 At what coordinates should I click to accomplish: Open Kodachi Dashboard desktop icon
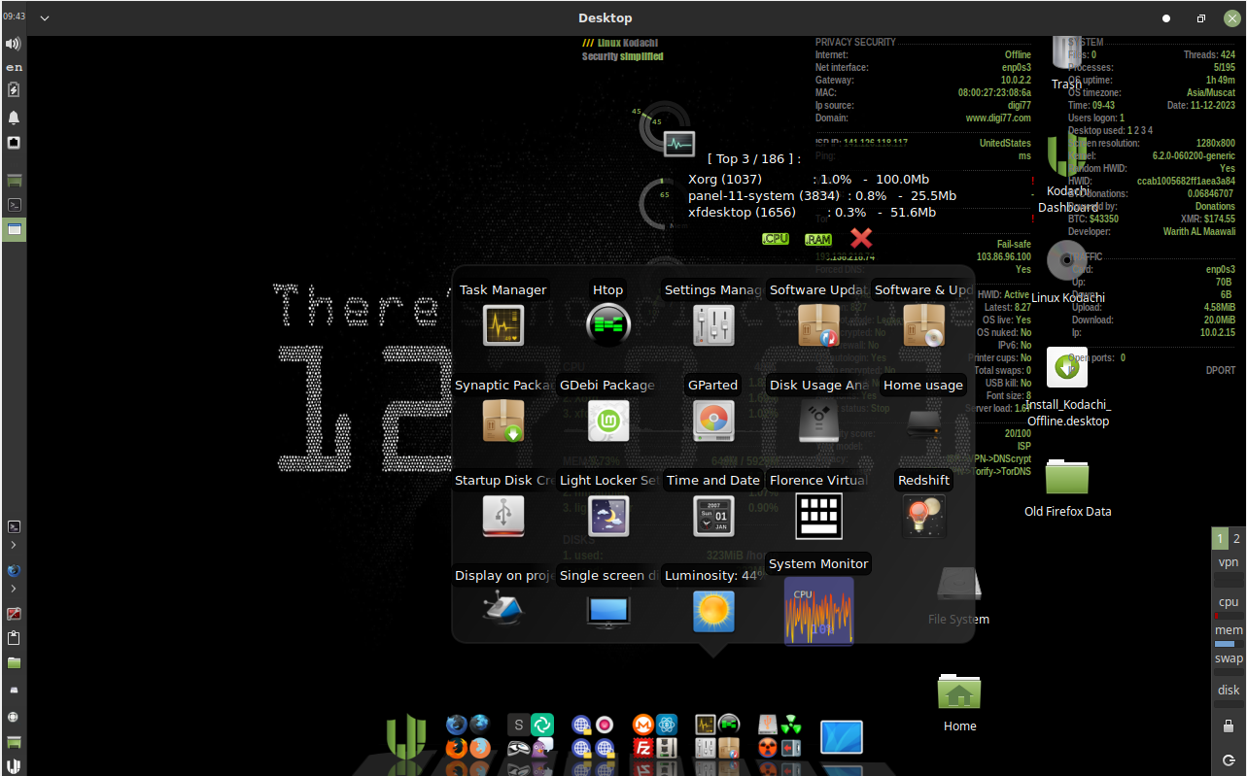[1066, 156]
